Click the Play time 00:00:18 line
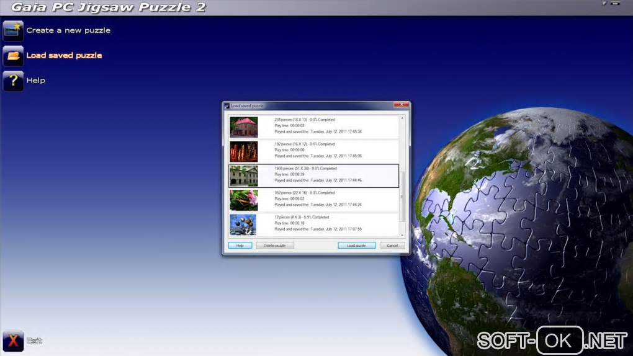Screen dimensions: 633x356 (x=289, y=223)
